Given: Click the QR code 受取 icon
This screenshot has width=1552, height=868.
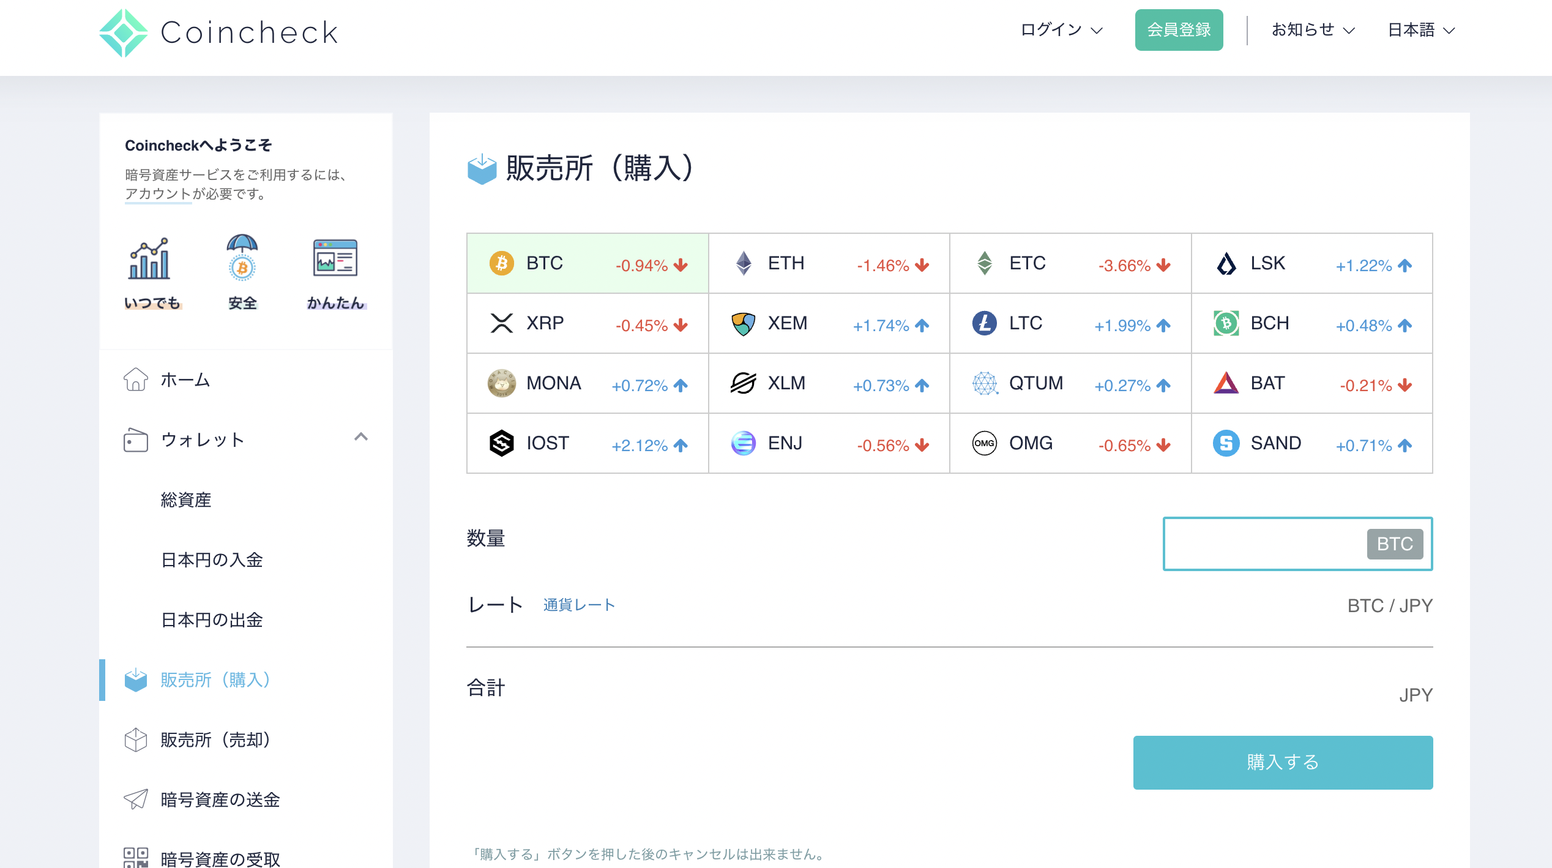Looking at the screenshot, I should click(135, 858).
